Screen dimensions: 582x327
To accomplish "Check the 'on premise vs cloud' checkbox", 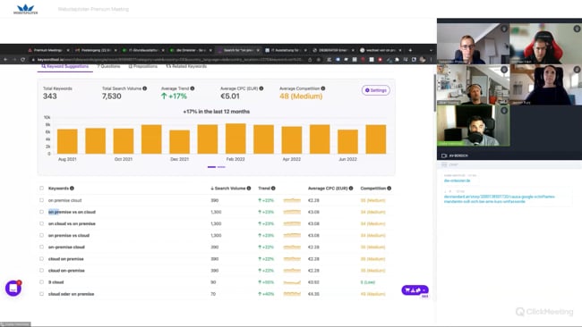I will (x=41, y=235).
